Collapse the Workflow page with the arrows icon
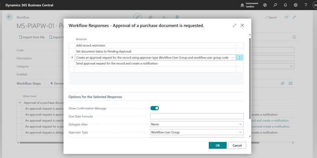Viewport: 317px width, 158px height. coord(295,17)
